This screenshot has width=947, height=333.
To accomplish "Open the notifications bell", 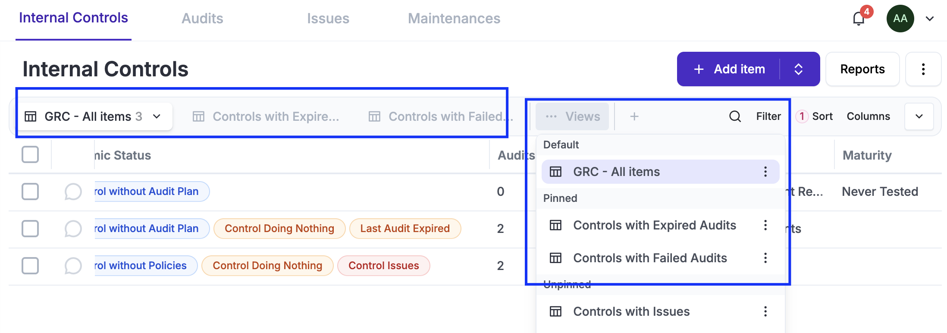I will 859,19.
